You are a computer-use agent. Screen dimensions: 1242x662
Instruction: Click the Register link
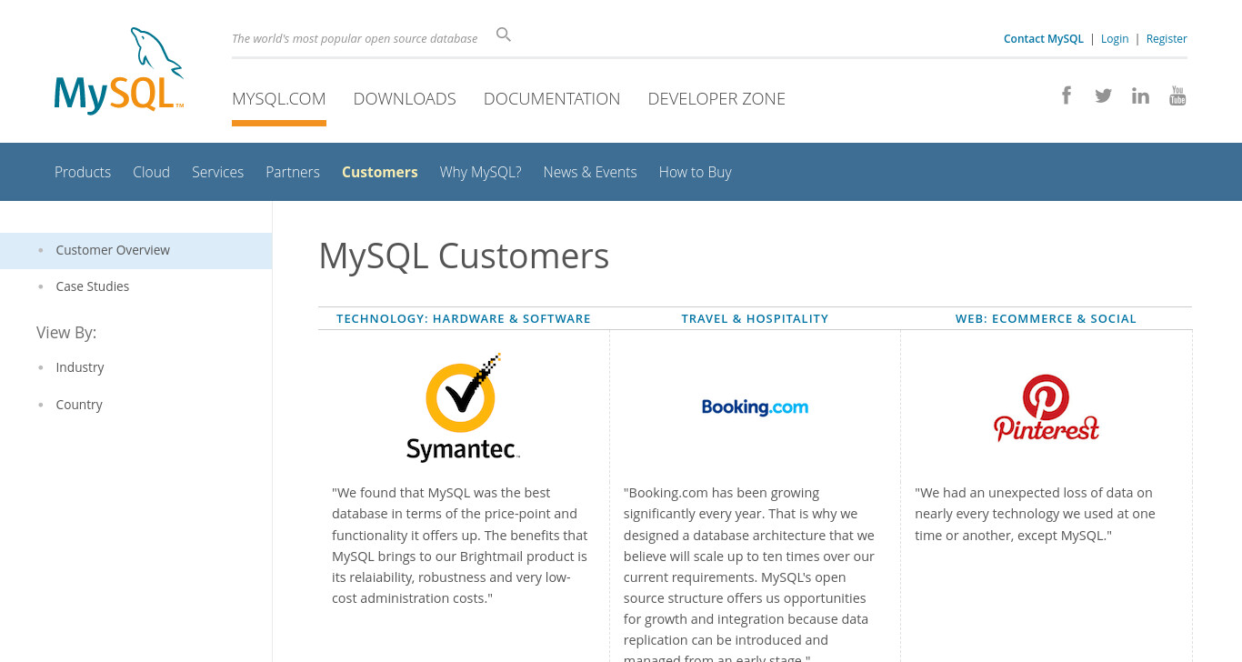1167,38
